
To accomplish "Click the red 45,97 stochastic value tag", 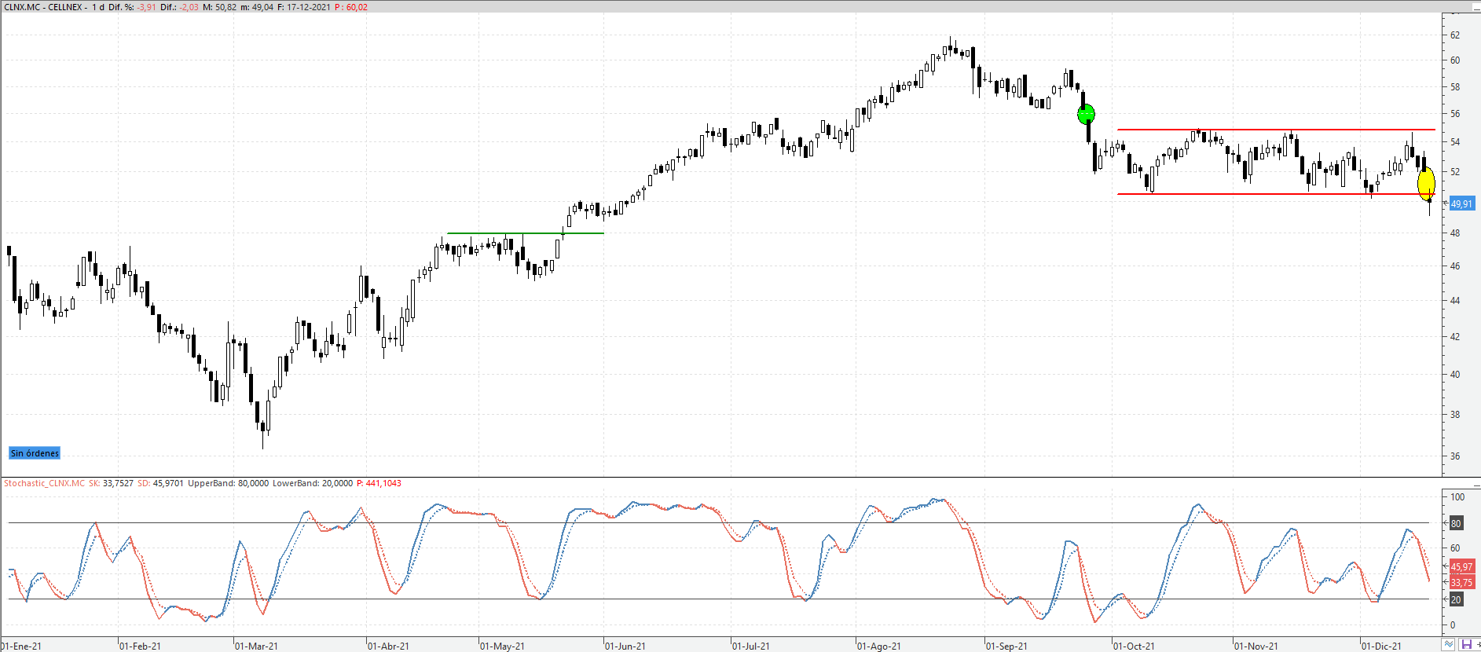I will [1461, 567].
